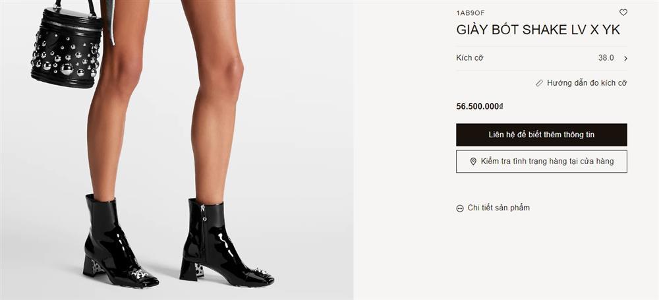Viewport: 659px width, 300px height.
Task: Click the product code 1AB9OF
Action: [471, 13]
